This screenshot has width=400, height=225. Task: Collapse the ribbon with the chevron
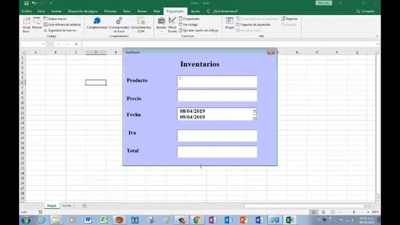coord(377,36)
